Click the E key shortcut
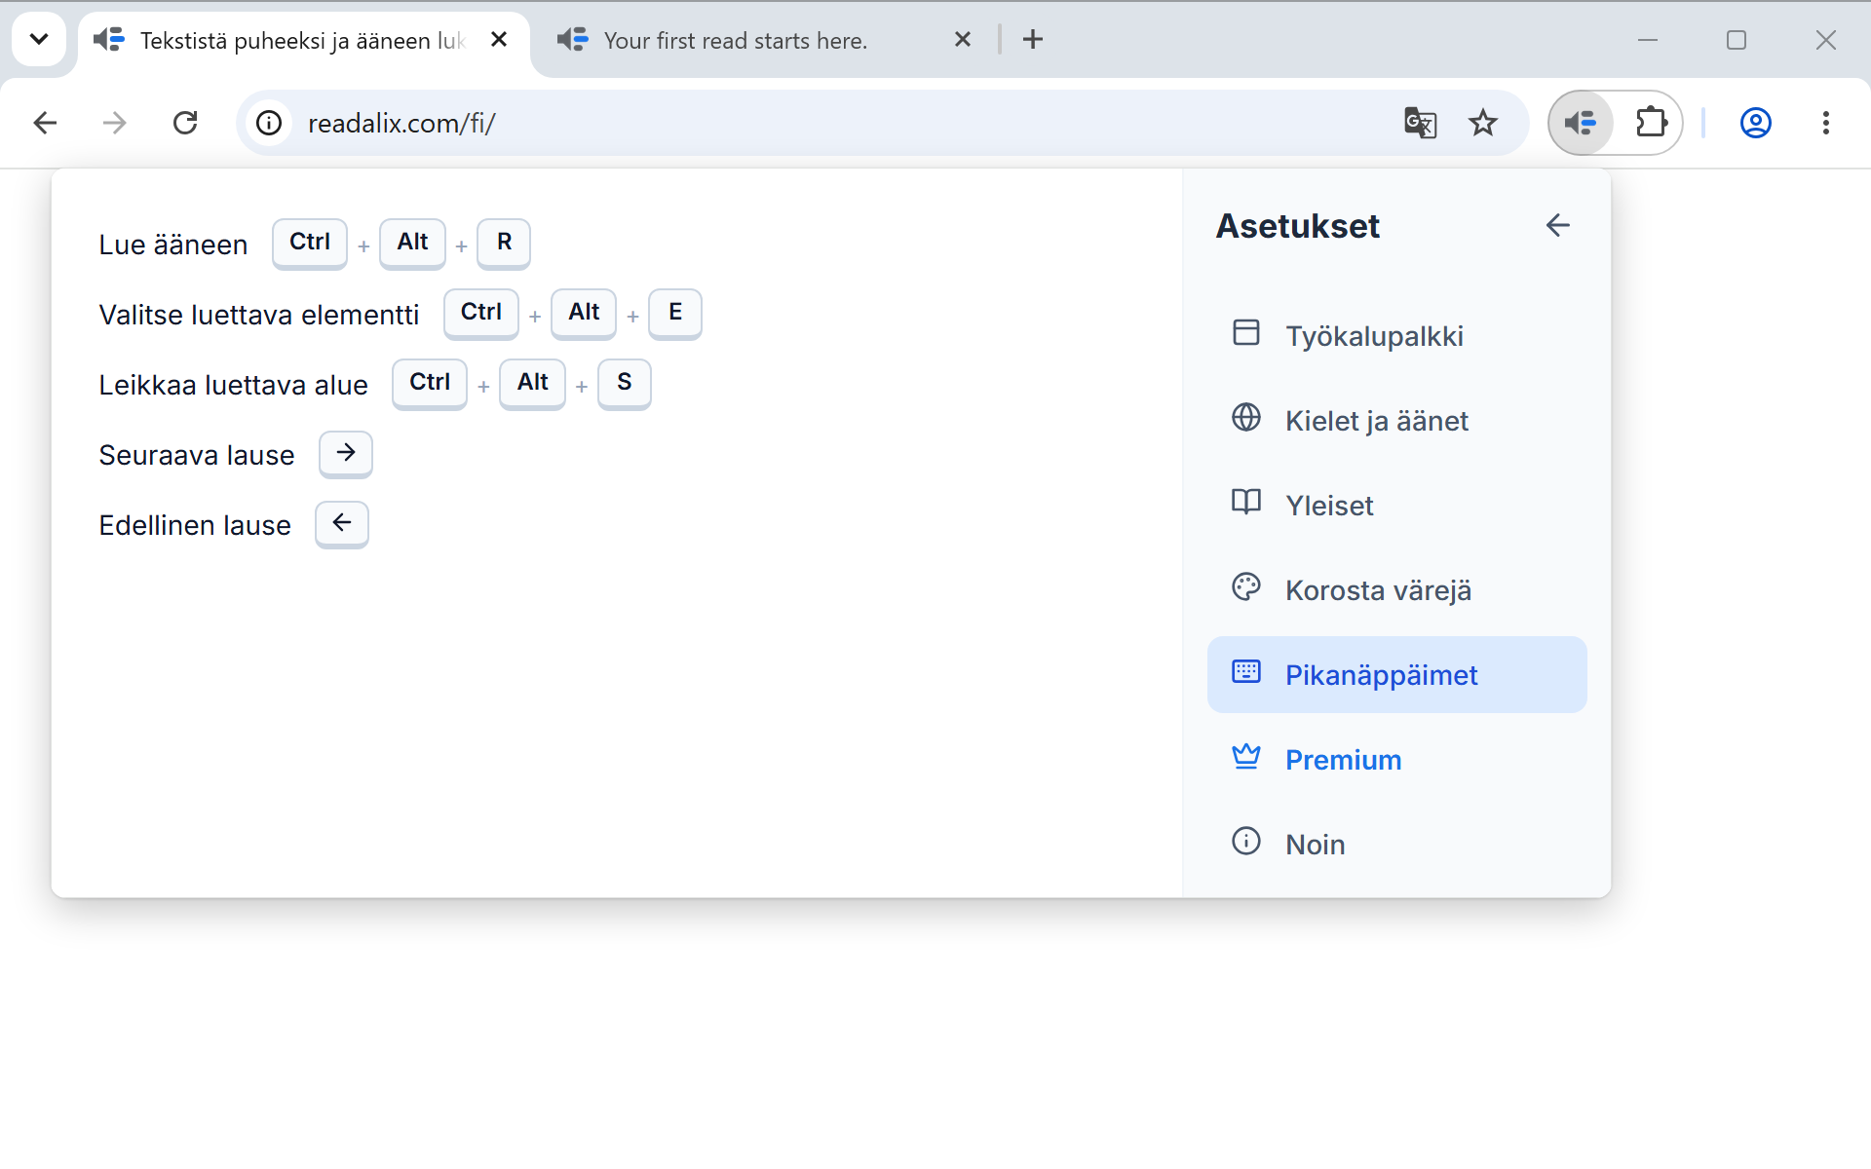 coord(675,313)
